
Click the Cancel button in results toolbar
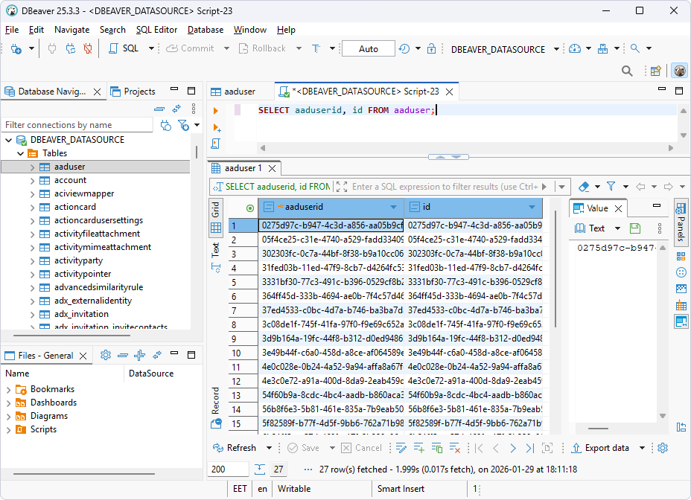(x=361, y=448)
